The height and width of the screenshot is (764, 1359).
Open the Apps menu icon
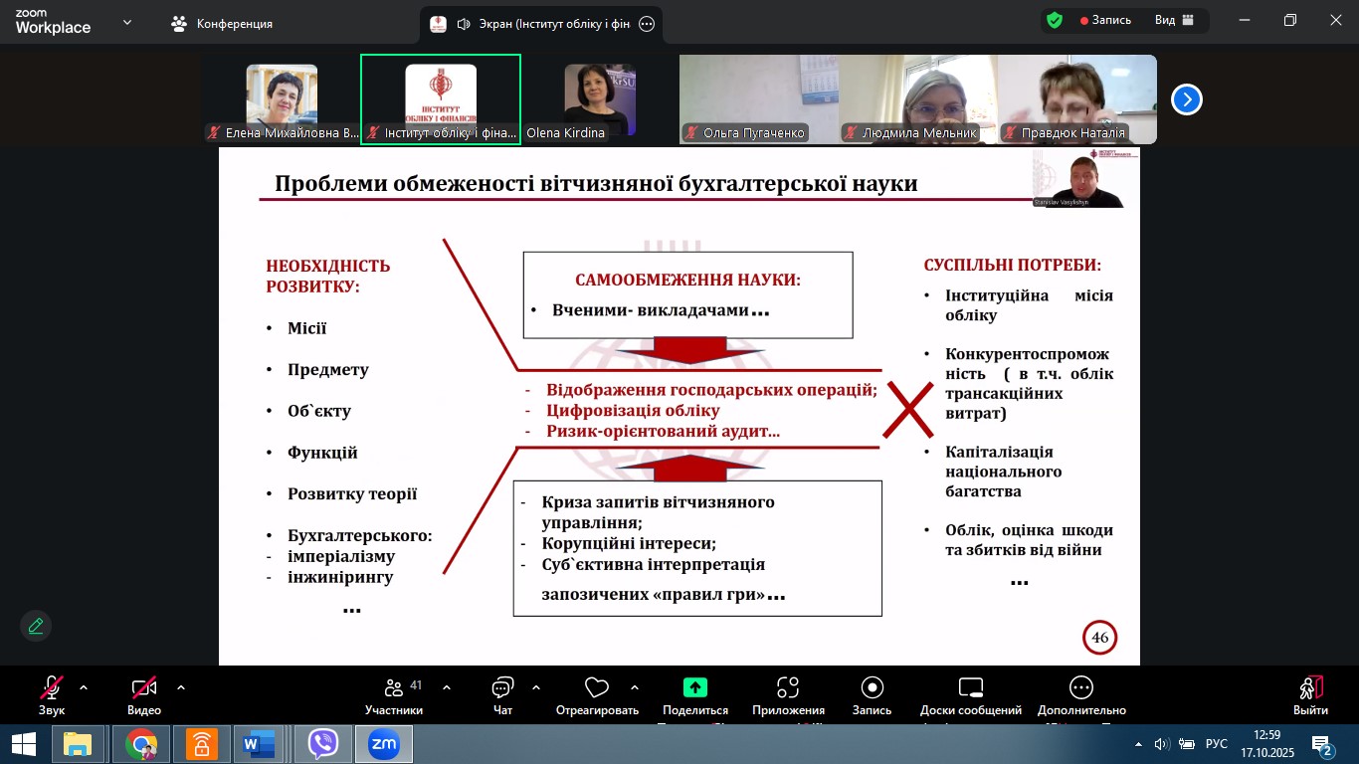(788, 688)
